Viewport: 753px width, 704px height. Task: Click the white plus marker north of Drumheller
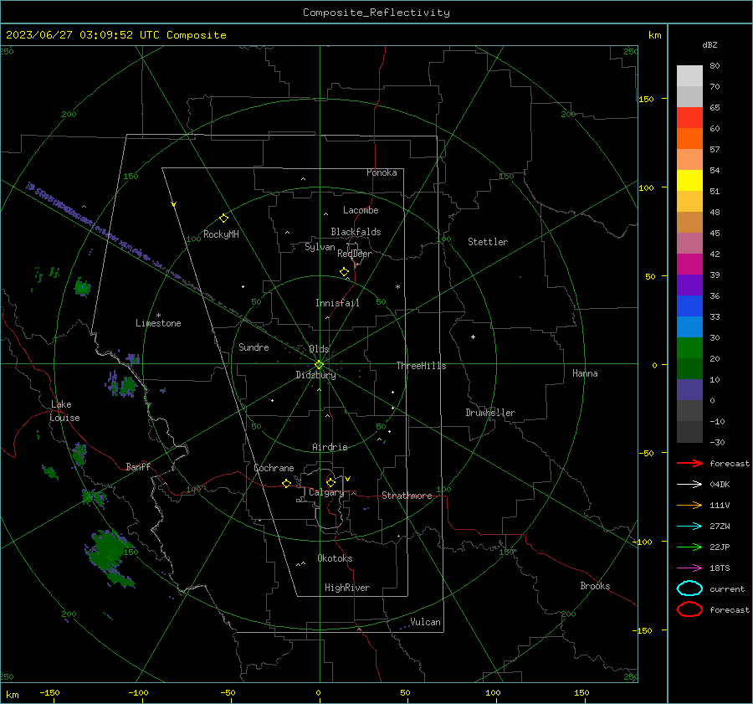pos(473,337)
